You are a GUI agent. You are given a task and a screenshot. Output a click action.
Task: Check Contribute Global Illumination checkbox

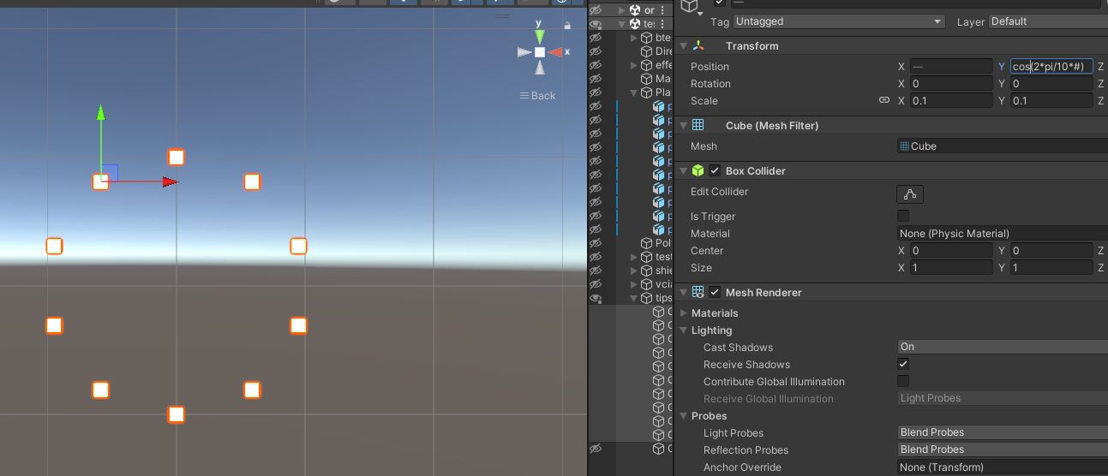[903, 381]
